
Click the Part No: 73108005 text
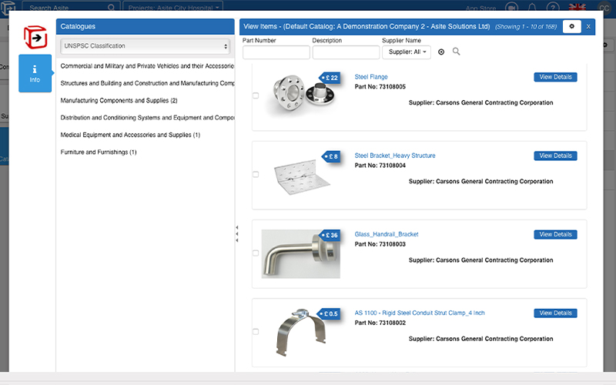point(380,87)
